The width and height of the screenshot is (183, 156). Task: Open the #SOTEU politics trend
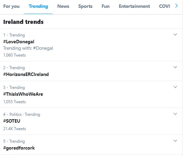(12, 121)
